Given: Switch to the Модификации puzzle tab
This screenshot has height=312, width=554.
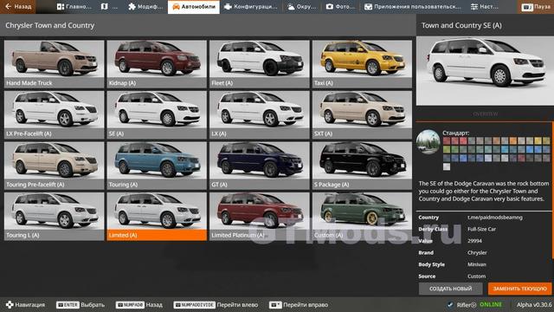Looking at the screenshot, I should pyautogui.click(x=145, y=7).
